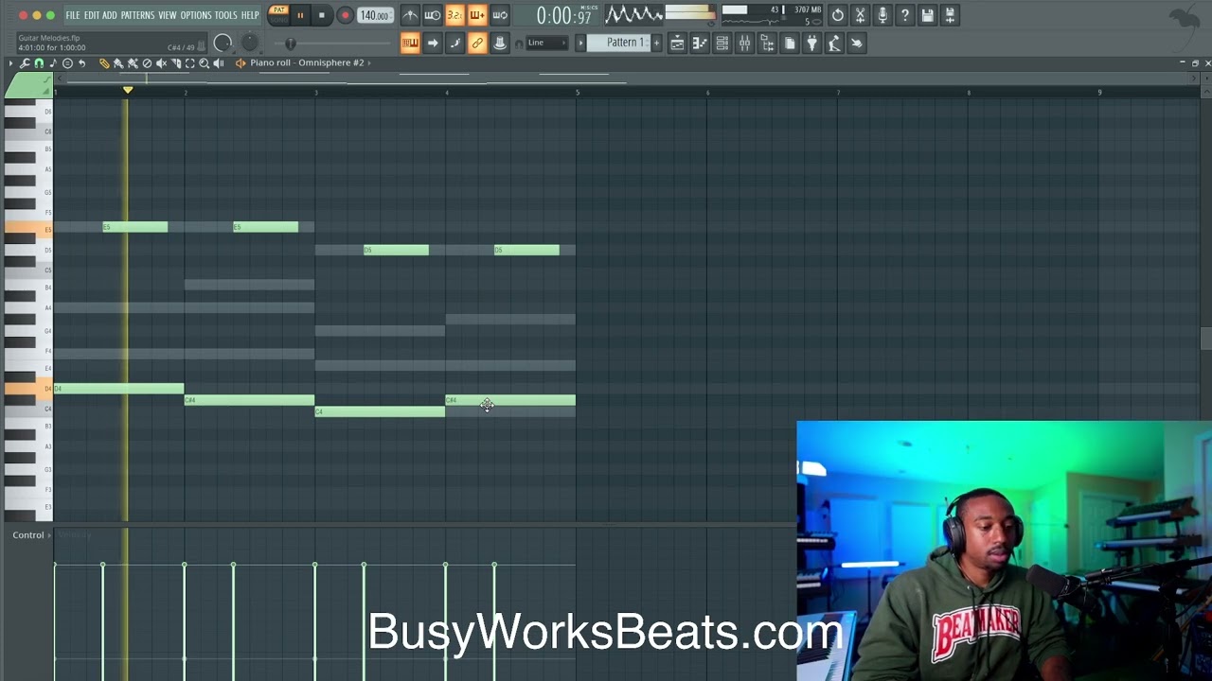Click the render audio file icon
The height and width of the screenshot is (681, 1212).
(x=950, y=15)
